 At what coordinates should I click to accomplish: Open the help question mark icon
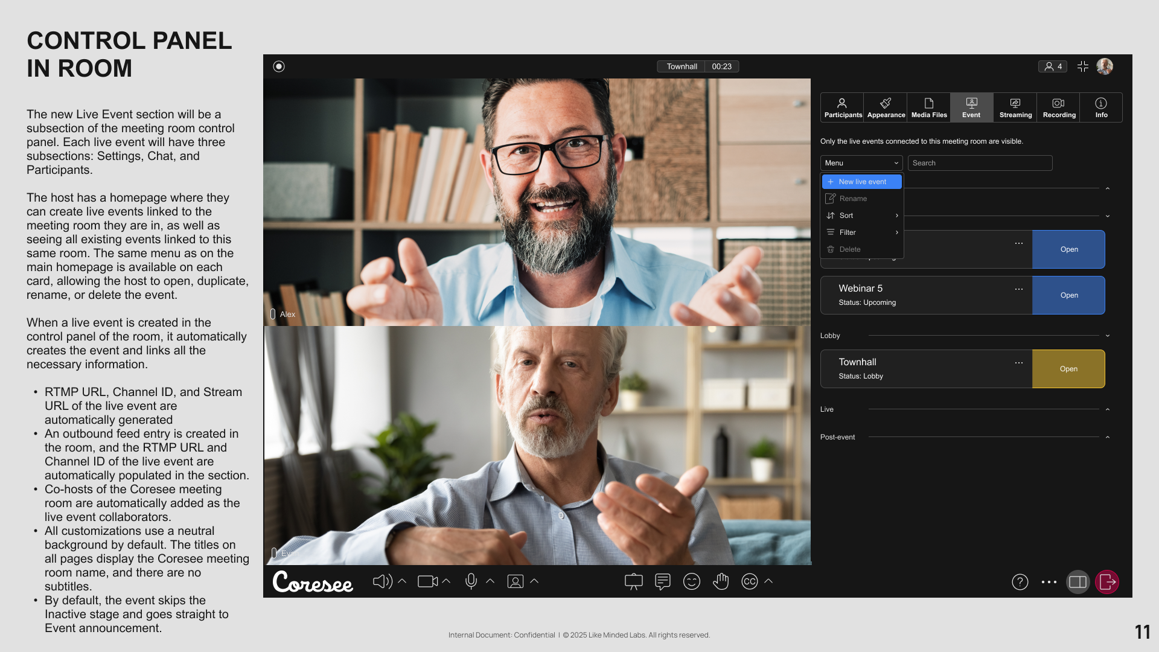[x=1020, y=582]
